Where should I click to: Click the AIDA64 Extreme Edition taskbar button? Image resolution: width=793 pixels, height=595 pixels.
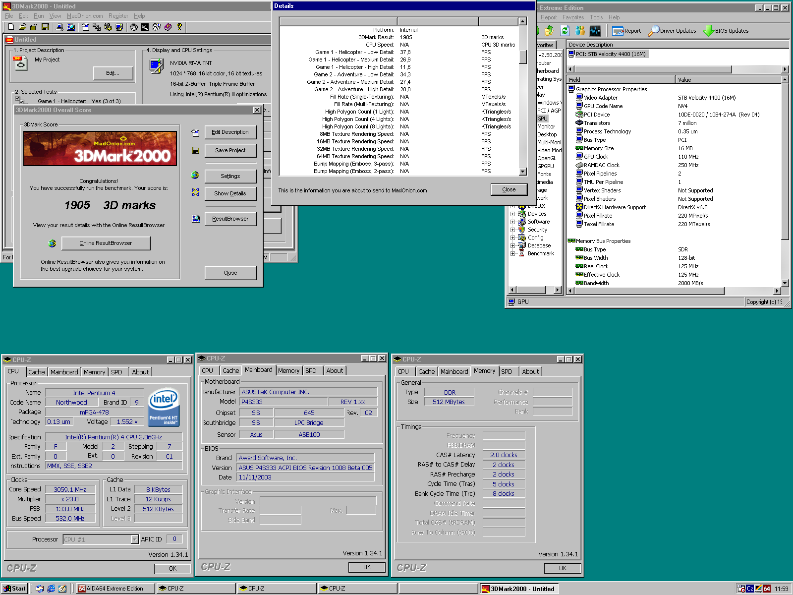click(114, 589)
